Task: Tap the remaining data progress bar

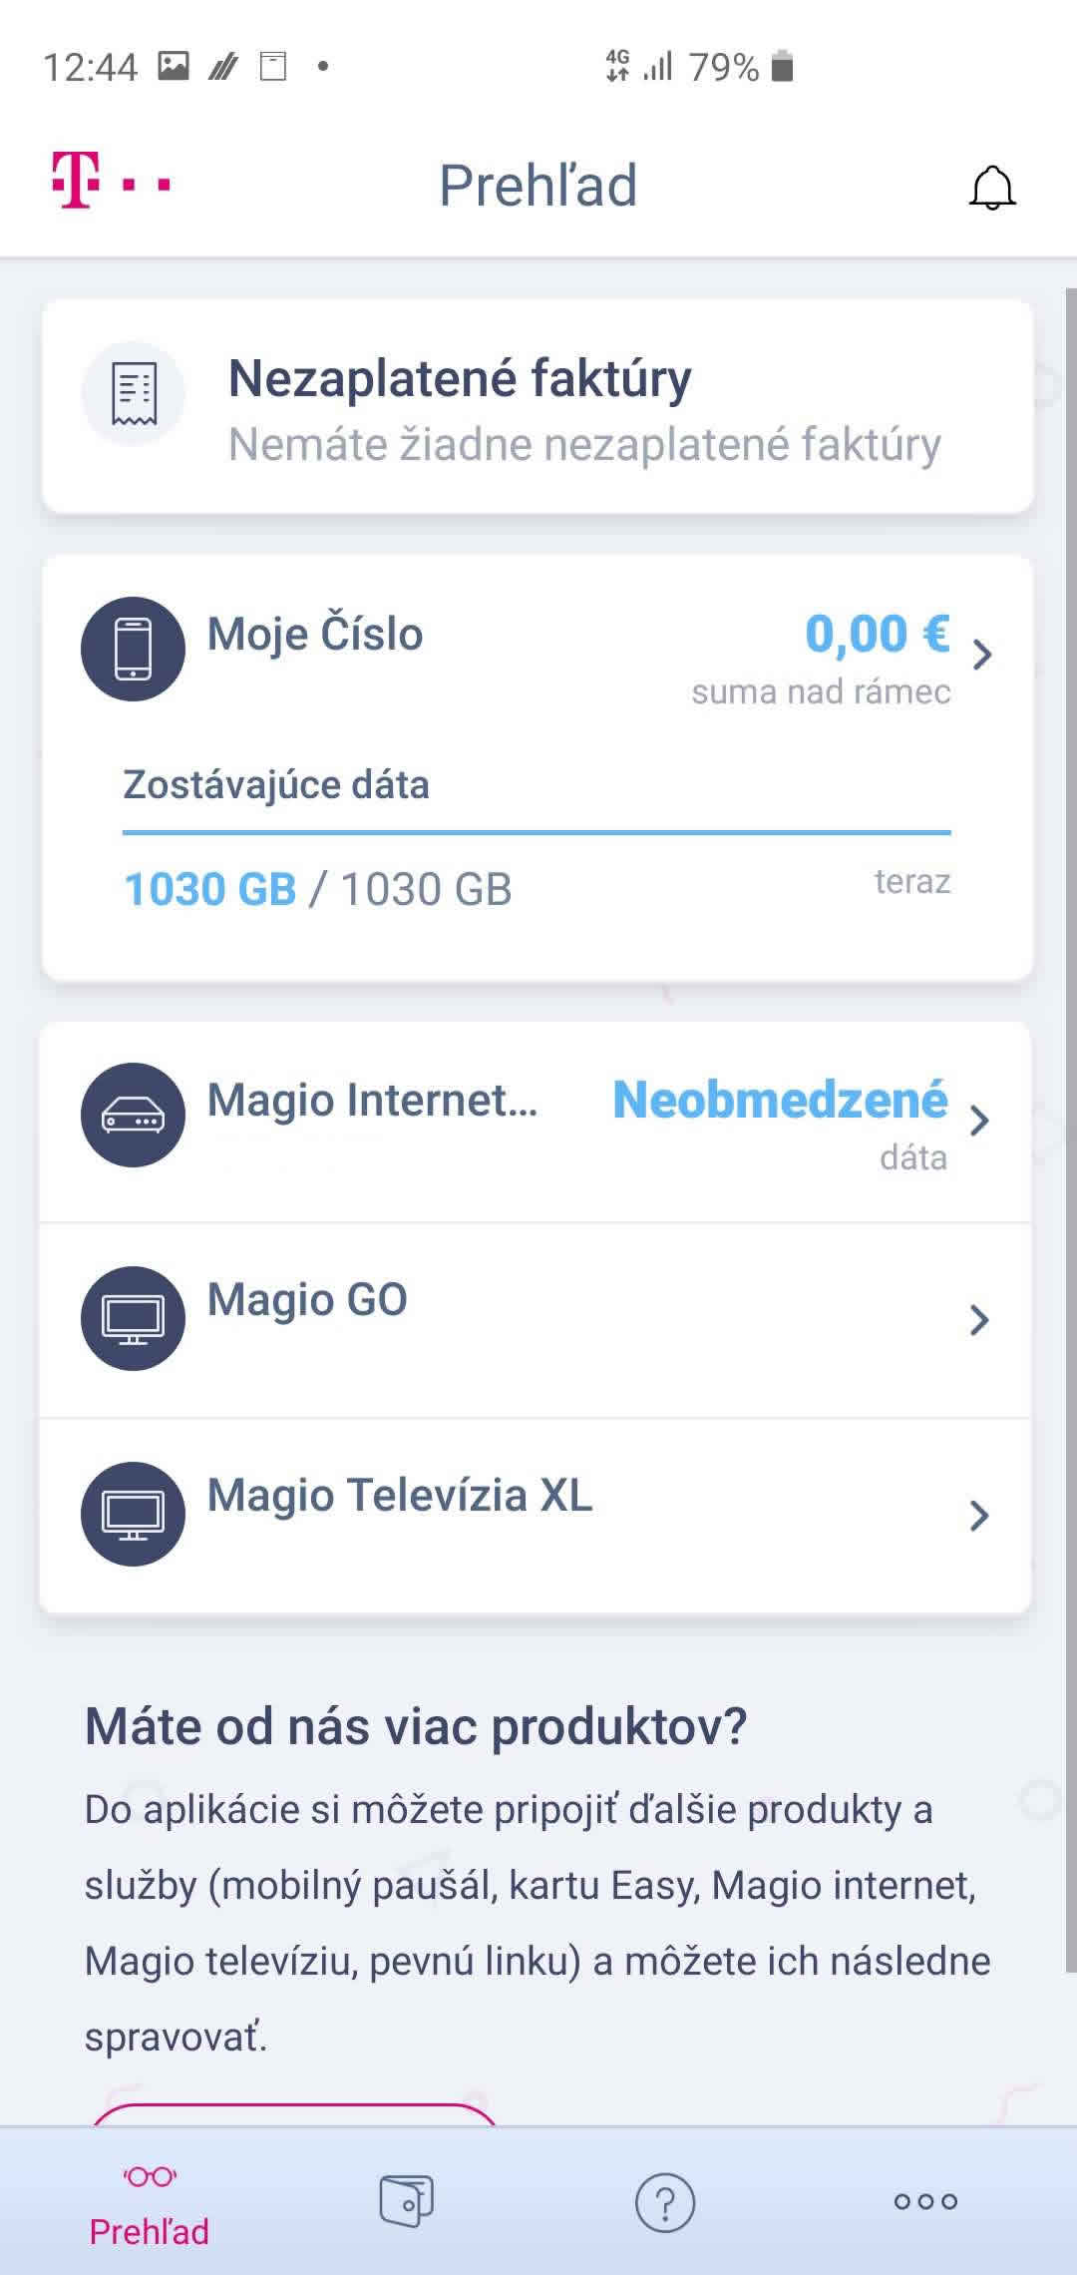Action: pyautogui.click(x=537, y=832)
